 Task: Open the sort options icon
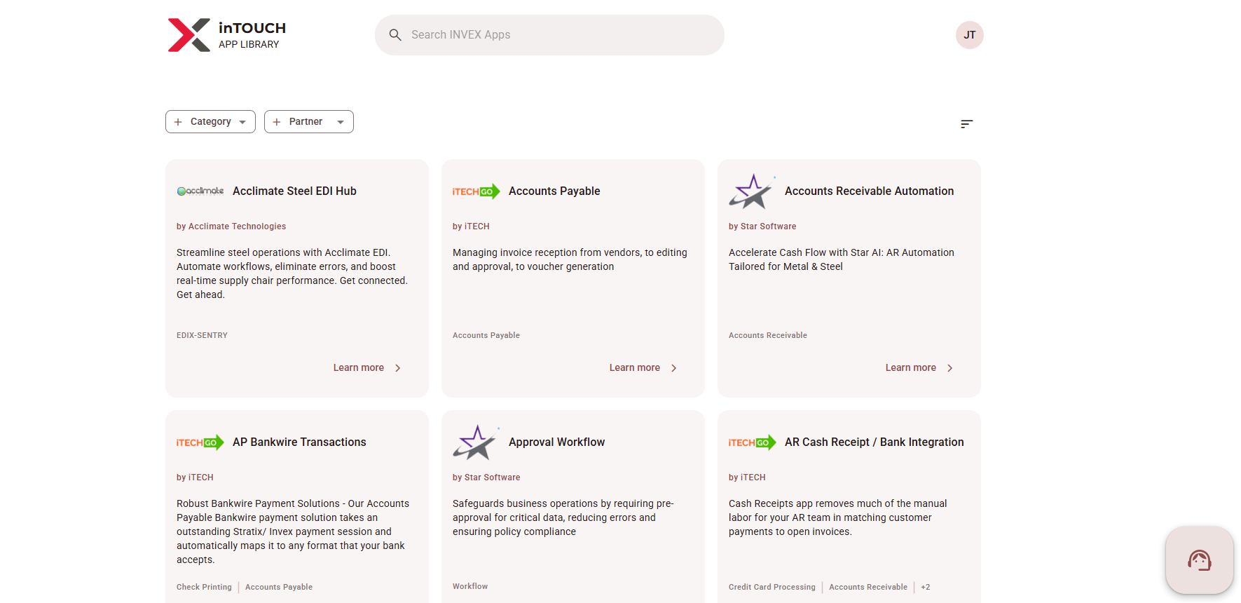click(x=966, y=124)
